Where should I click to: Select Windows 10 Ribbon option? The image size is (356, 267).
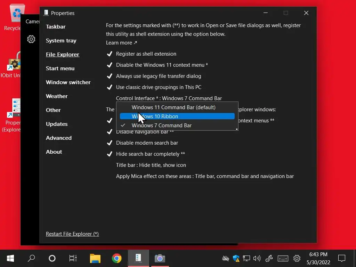point(177,116)
